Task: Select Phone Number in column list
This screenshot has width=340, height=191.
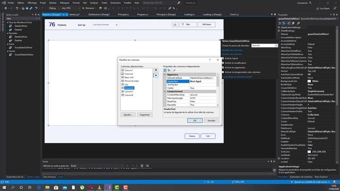Action: tap(132, 81)
